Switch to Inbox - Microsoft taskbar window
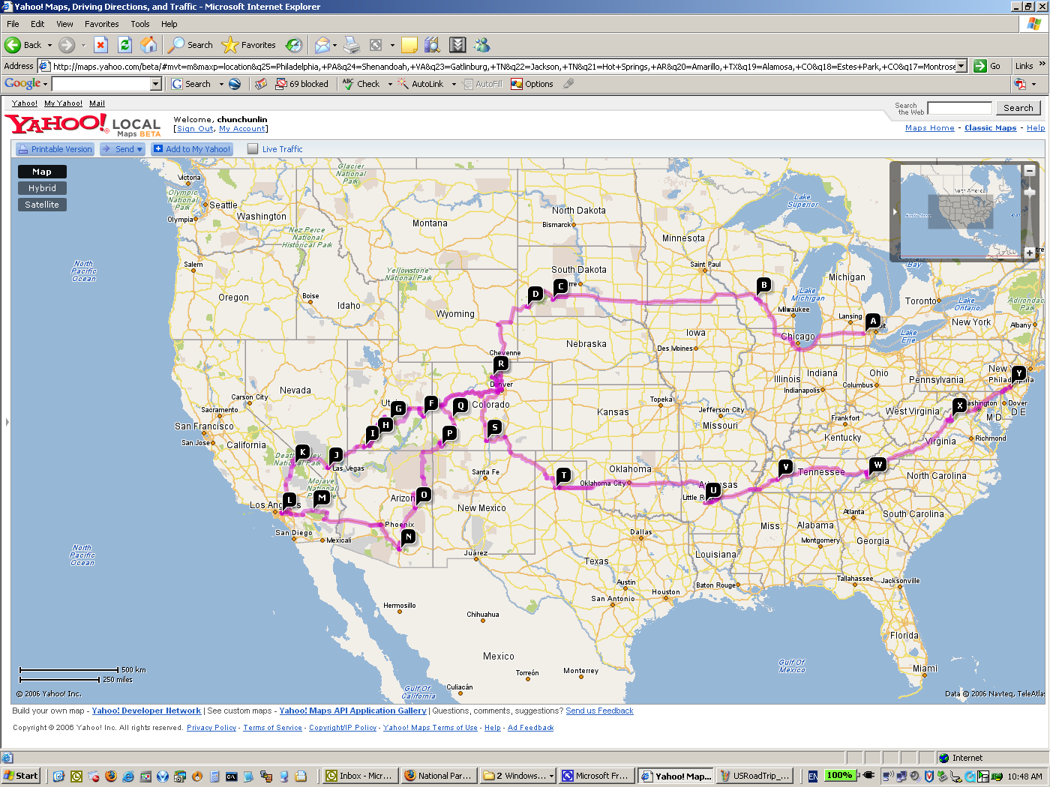 [x=359, y=776]
